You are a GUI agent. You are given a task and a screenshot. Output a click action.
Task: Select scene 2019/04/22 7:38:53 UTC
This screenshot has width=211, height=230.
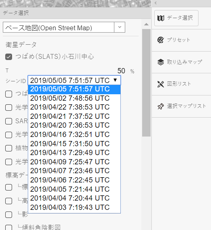70,107
